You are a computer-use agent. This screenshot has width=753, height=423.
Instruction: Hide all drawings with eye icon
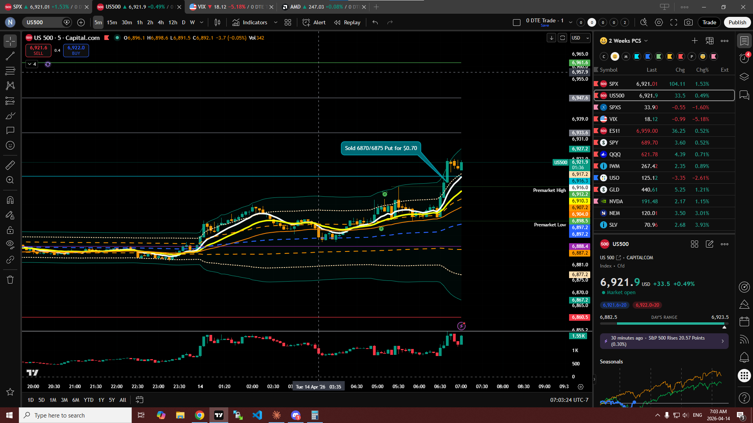tap(10, 244)
